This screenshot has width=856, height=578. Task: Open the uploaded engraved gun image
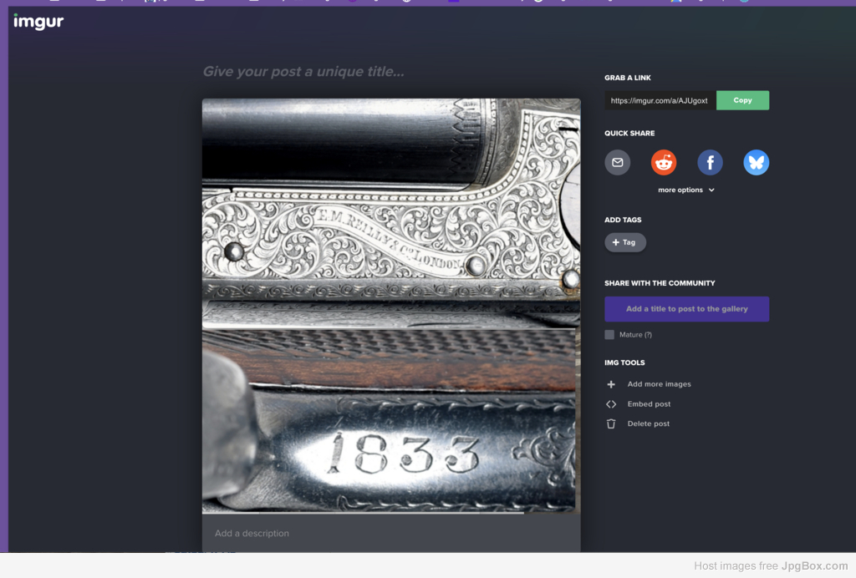pos(391,306)
